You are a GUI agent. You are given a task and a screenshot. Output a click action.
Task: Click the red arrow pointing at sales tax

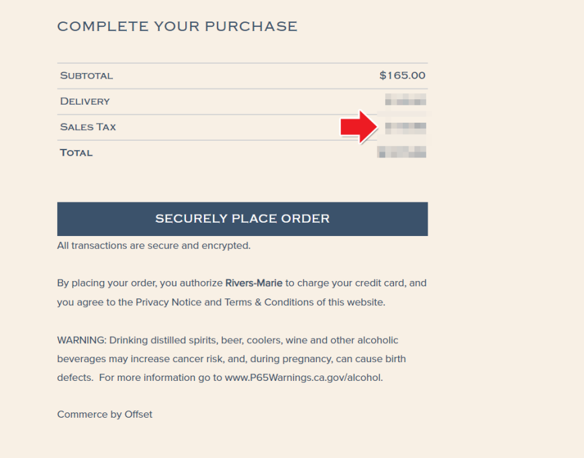click(x=359, y=127)
